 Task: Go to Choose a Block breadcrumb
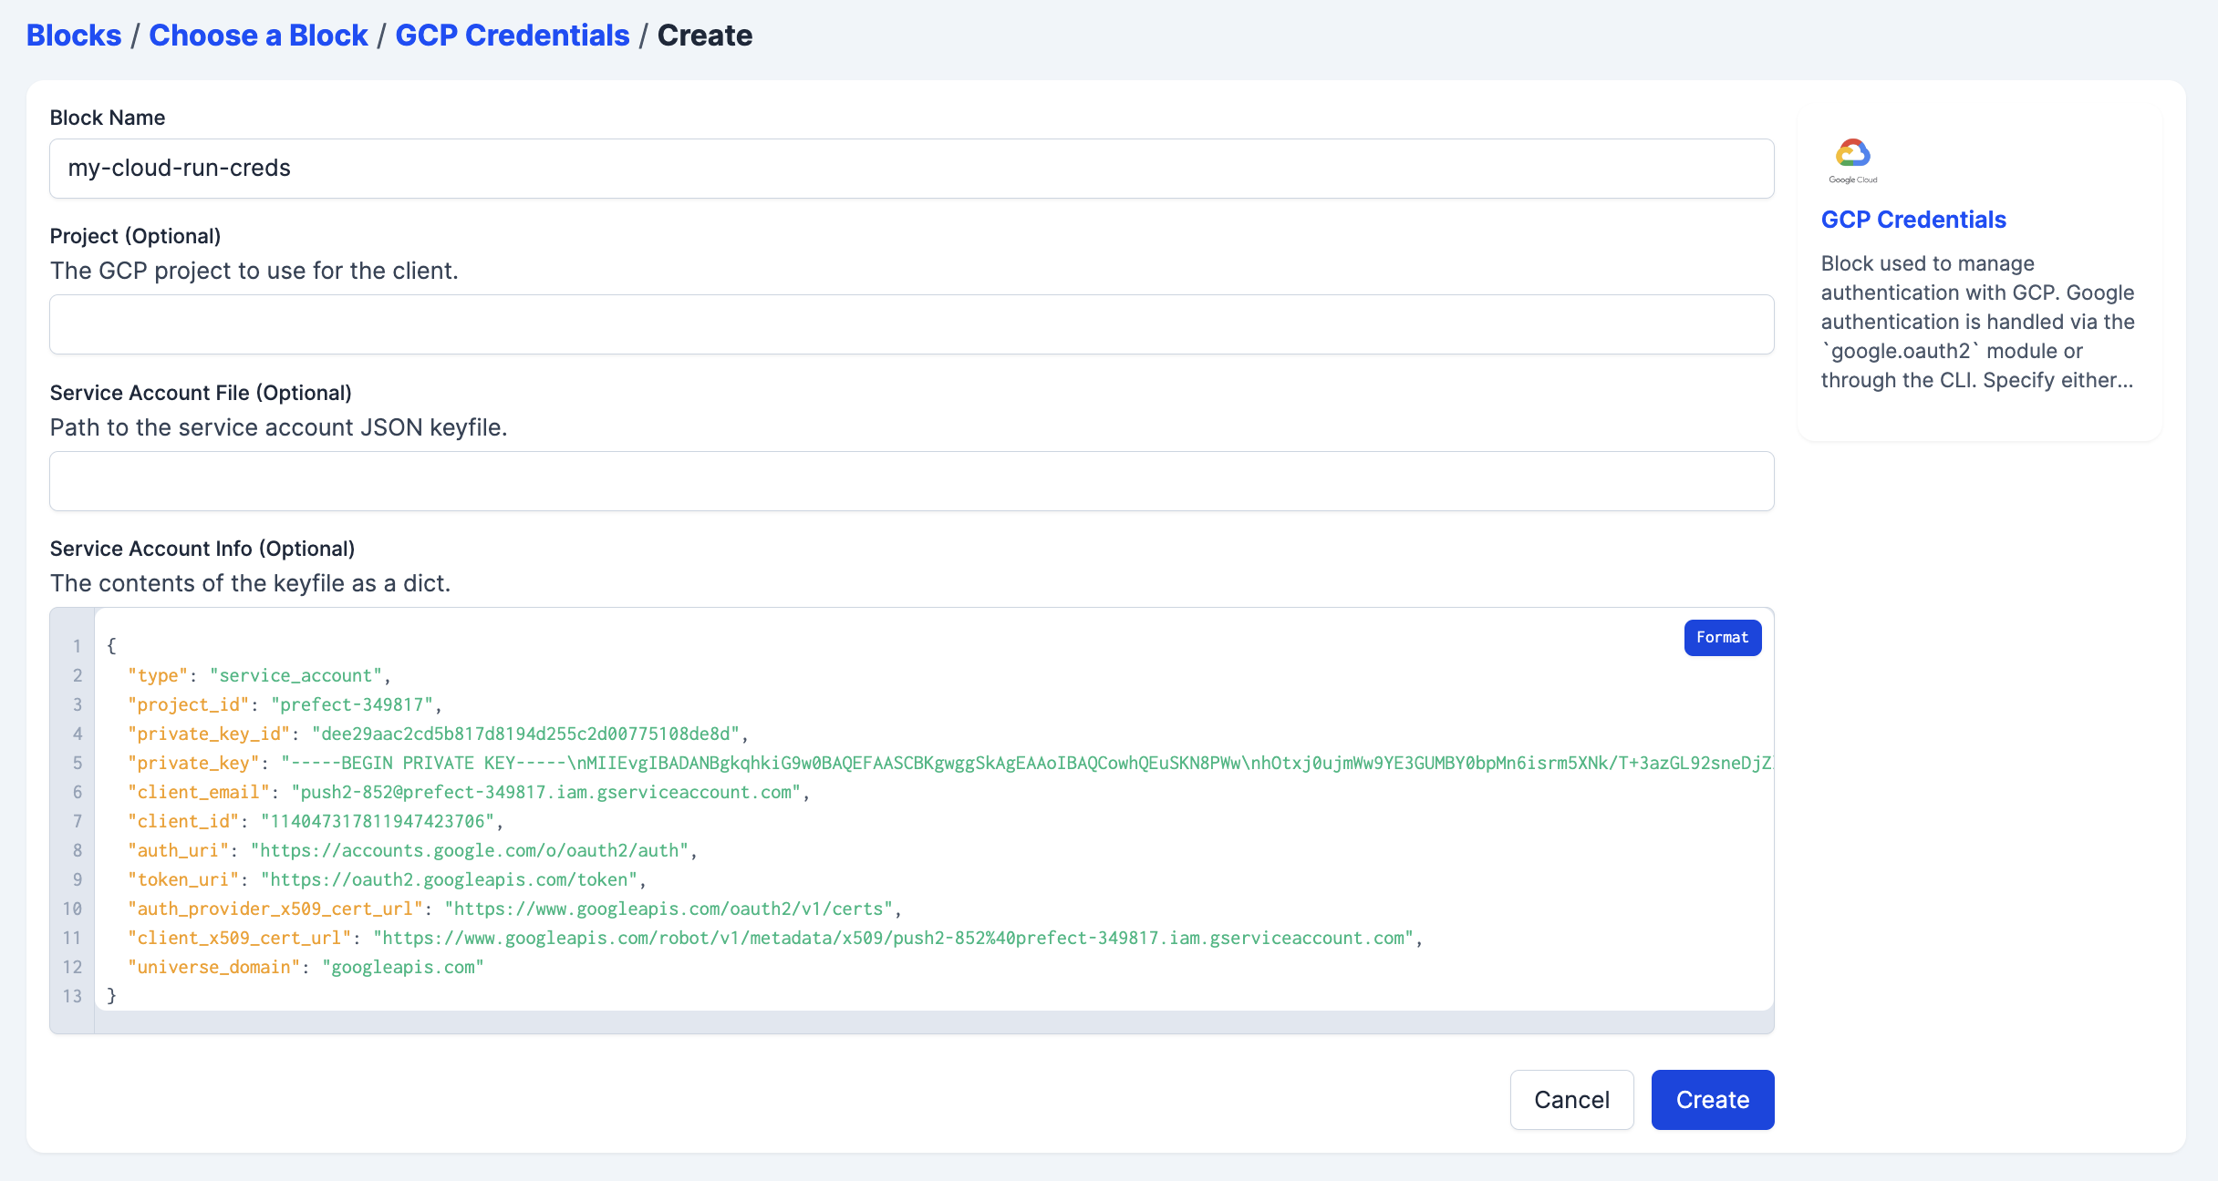pyautogui.click(x=258, y=35)
